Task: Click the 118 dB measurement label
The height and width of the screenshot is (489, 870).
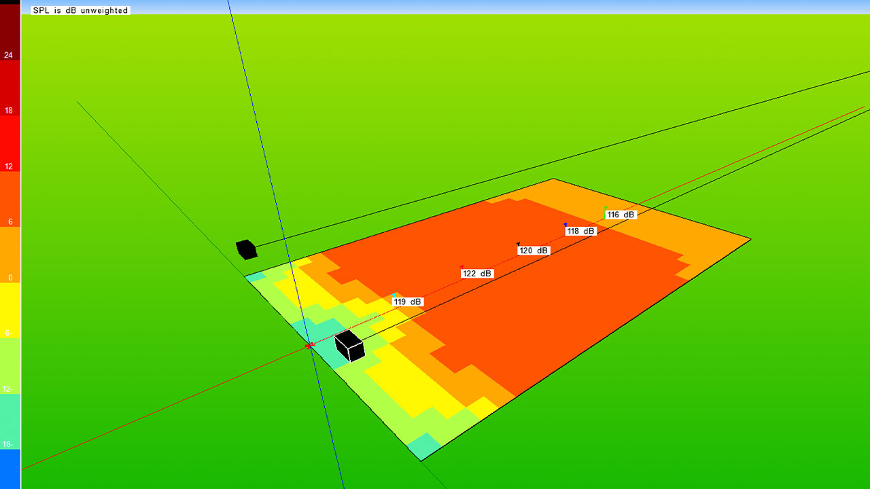Action: 580,231
